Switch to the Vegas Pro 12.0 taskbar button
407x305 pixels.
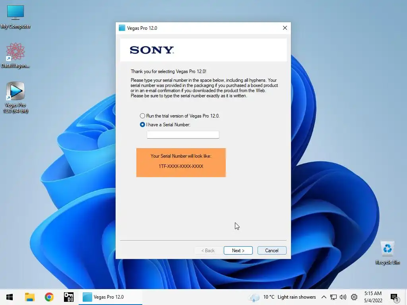(x=110, y=297)
